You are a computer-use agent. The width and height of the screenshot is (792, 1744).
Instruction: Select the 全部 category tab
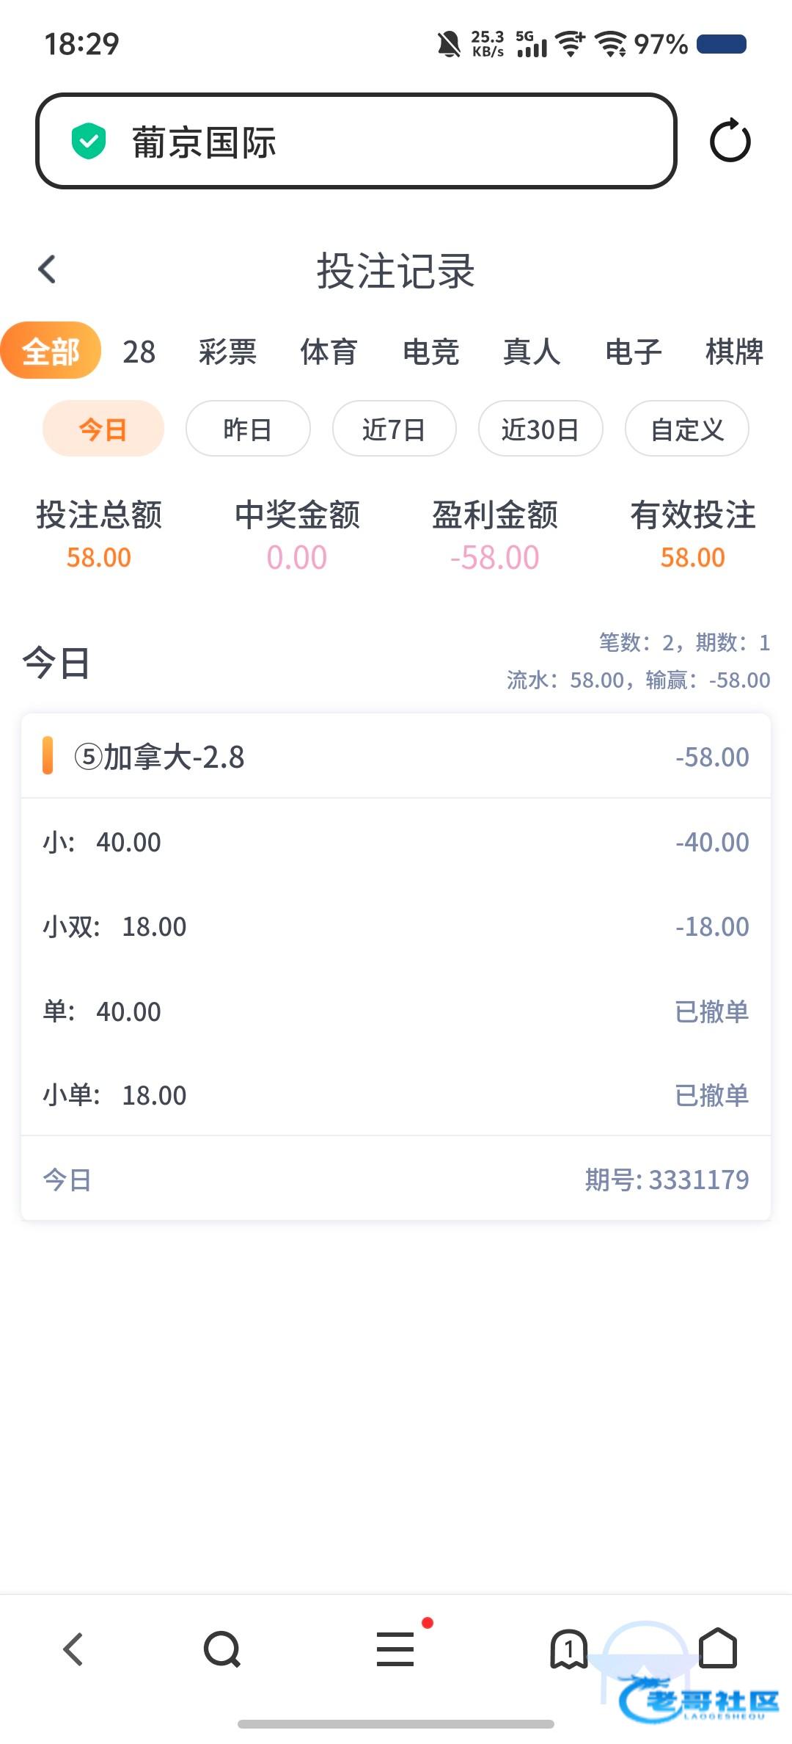pos(51,351)
